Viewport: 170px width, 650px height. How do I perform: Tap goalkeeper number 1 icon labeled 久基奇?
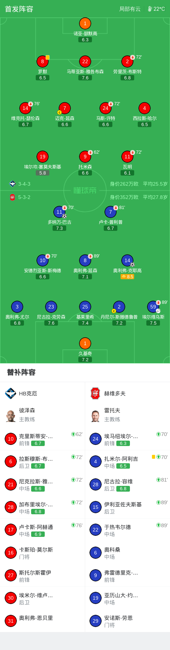click(85, 343)
